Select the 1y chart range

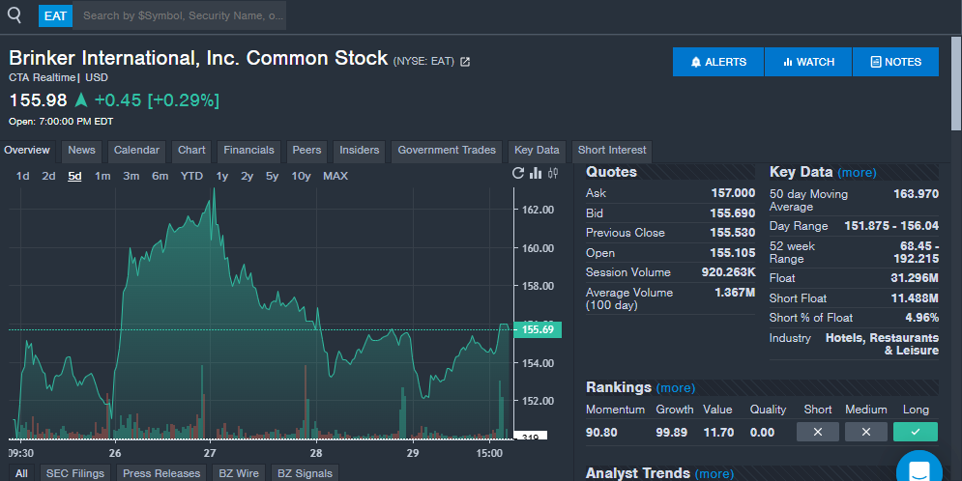(222, 176)
